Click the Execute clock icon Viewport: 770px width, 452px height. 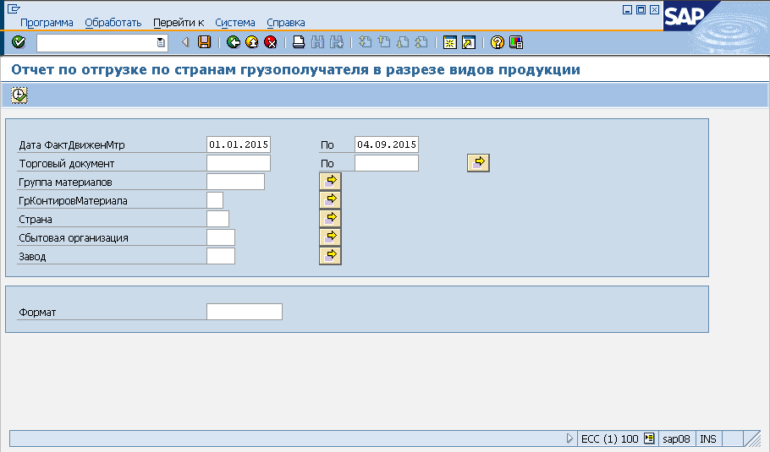19,95
